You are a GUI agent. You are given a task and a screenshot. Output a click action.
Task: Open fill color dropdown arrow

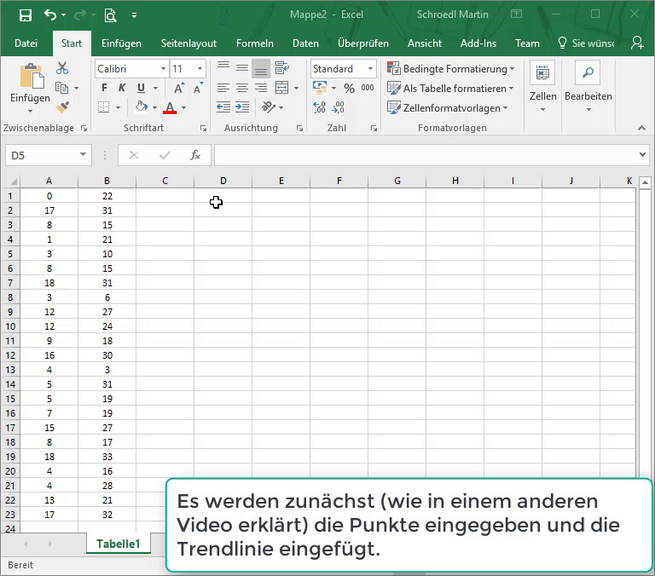point(155,107)
